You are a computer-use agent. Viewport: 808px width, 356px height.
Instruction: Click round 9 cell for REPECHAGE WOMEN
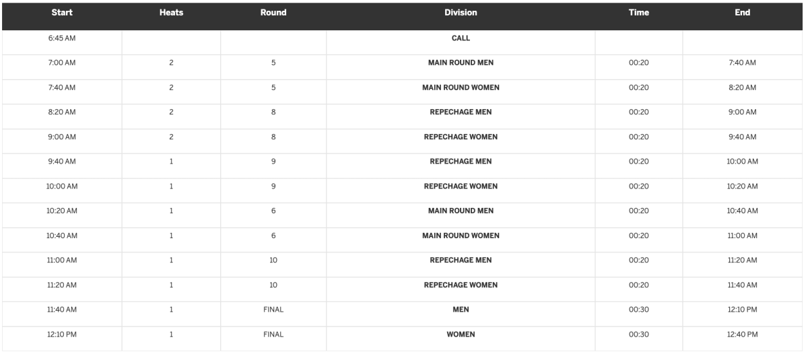tap(273, 186)
